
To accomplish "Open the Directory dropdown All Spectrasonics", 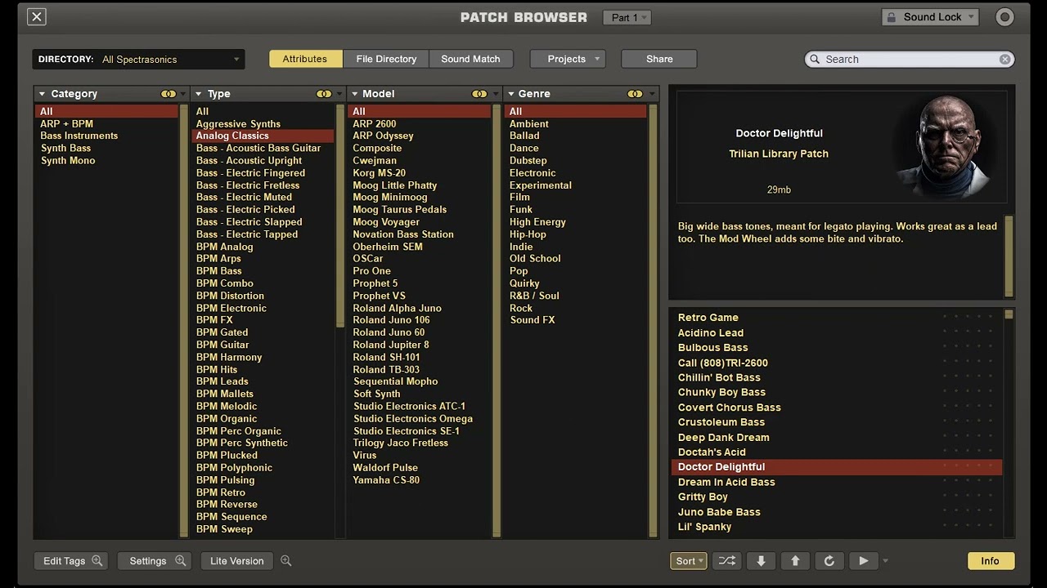I will (x=138, y=60).
